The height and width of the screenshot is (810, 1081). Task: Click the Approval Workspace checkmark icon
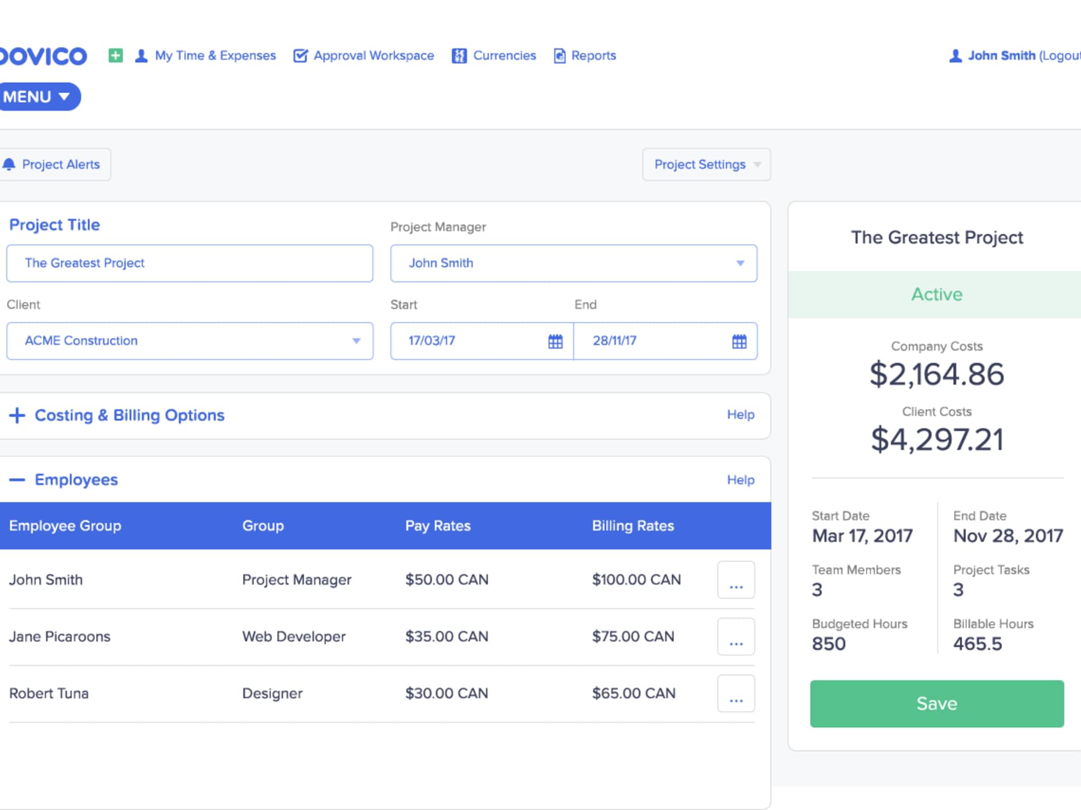pyautogui.click(x=300, y=55)
